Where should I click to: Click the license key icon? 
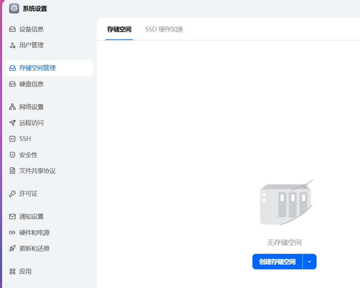(12, 194)
